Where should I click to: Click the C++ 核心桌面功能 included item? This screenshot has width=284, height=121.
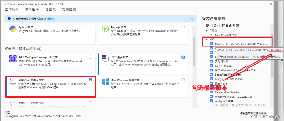(226, 35)
